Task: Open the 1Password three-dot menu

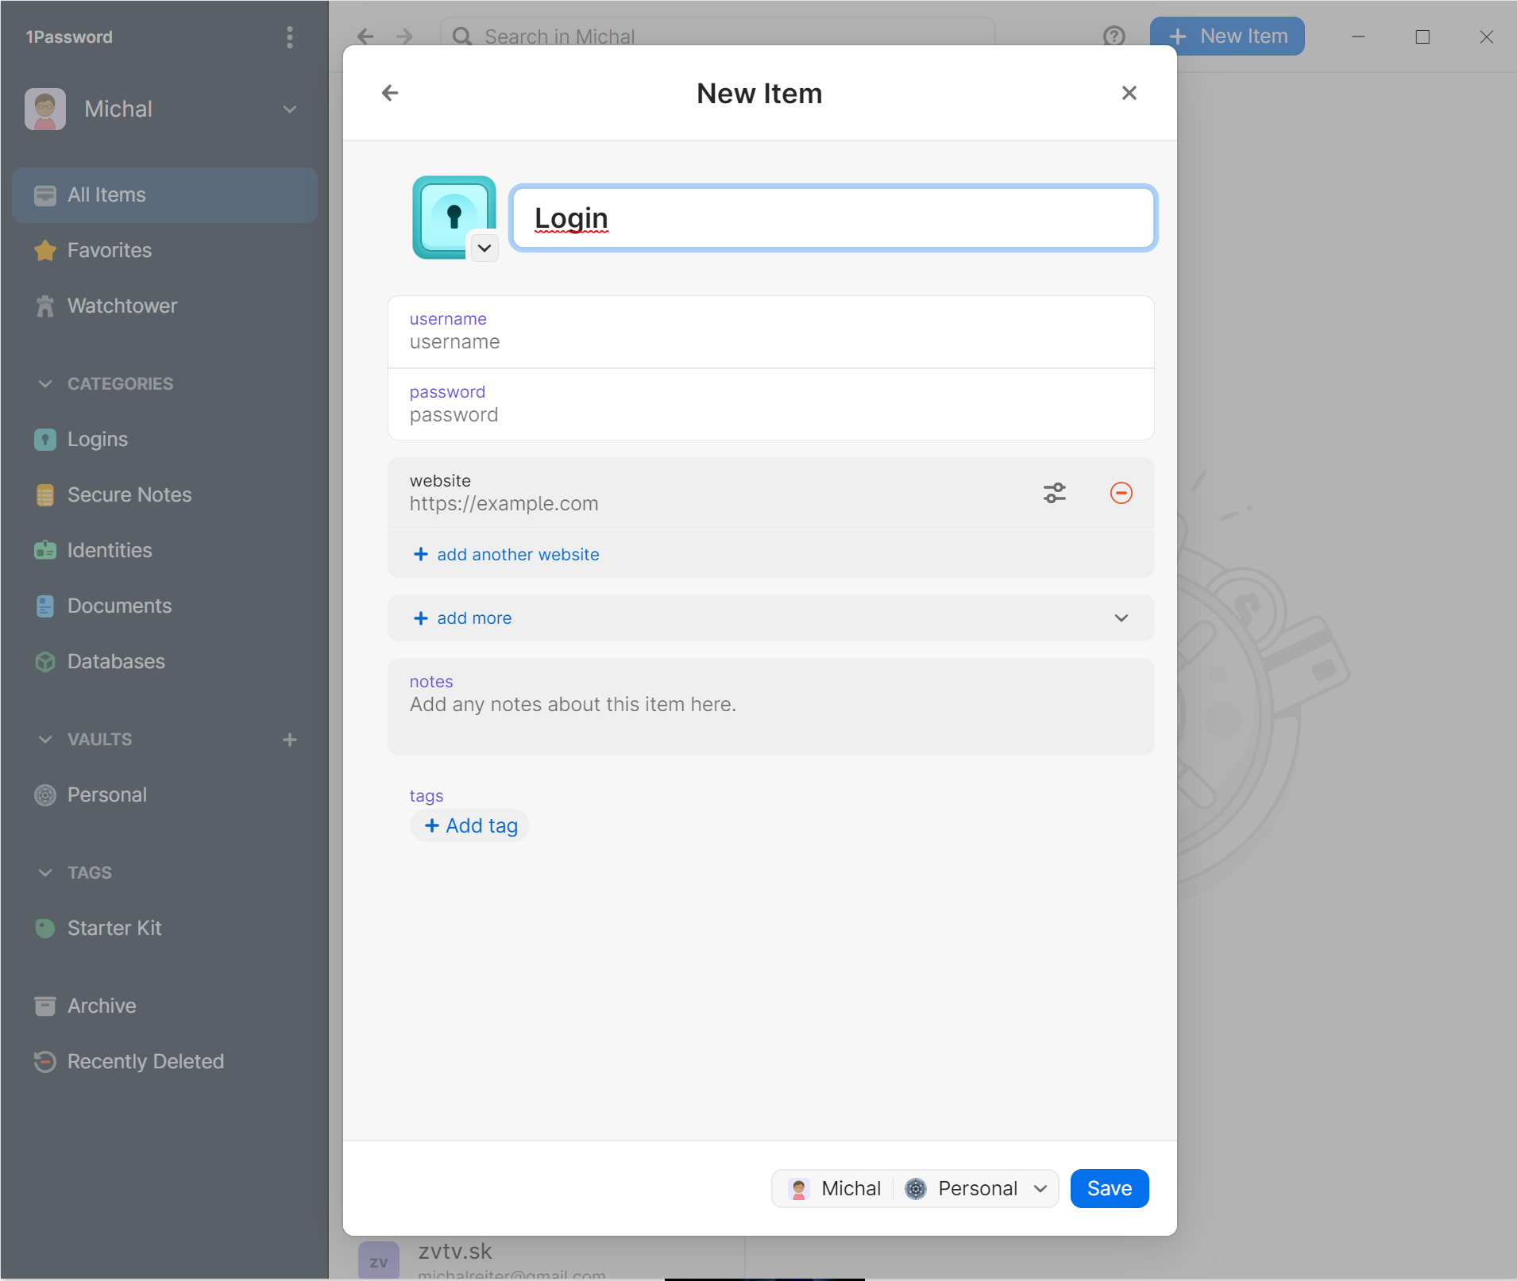Action: point(290,37)
